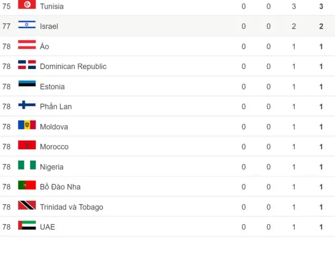Open the Trinidad và Tobago country name
This screenshot has height=254, width=335.
coord(72,207)
